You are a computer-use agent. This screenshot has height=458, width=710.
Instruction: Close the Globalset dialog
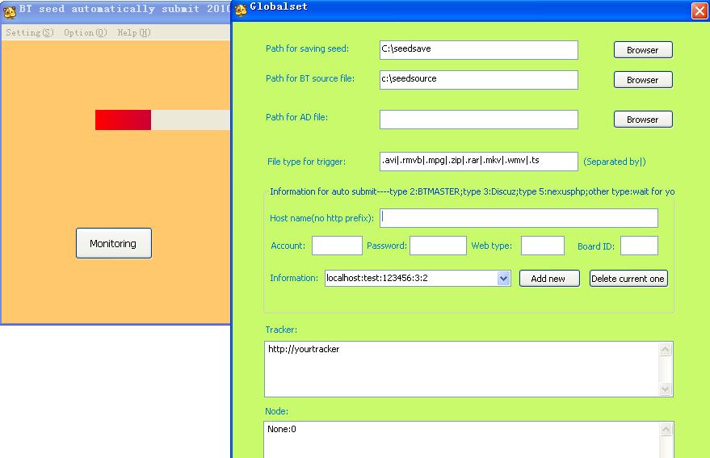pos(699,11)
